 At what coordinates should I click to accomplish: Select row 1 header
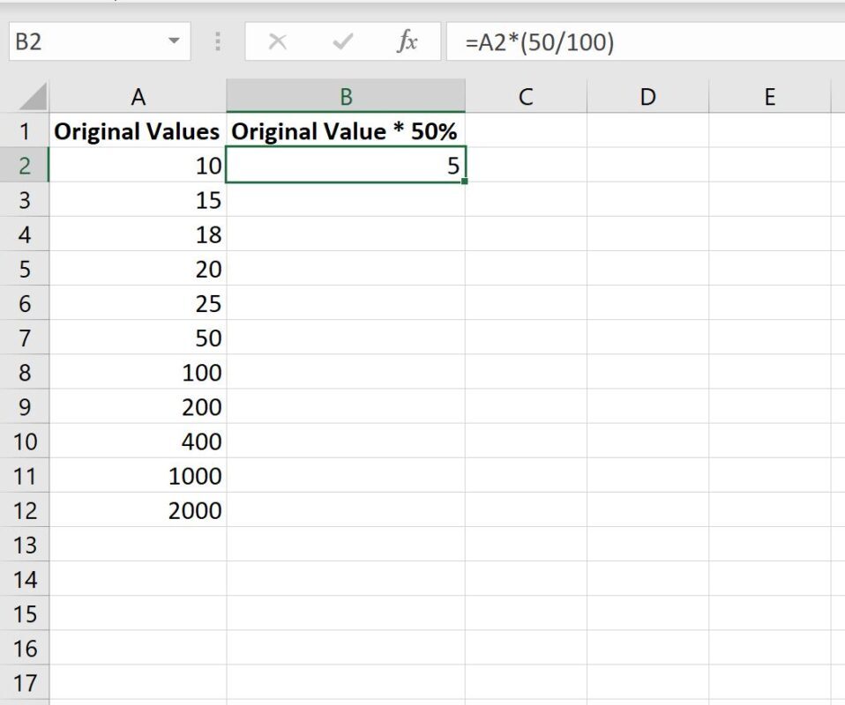25,131
